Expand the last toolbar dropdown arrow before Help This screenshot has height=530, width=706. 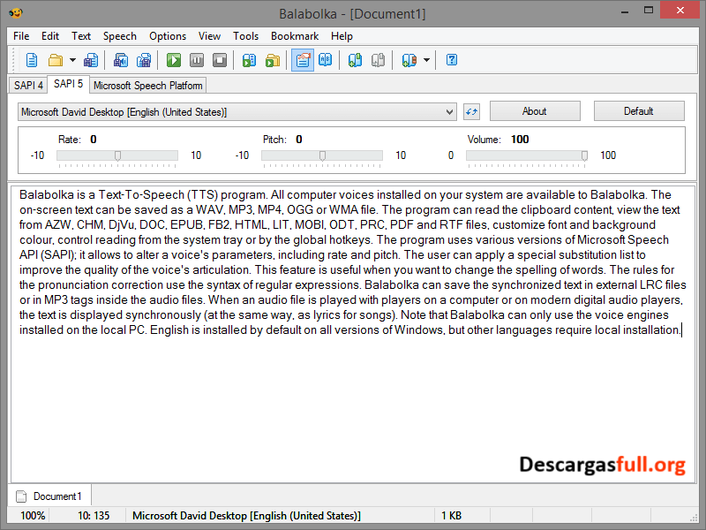click(x=426, y=60)
